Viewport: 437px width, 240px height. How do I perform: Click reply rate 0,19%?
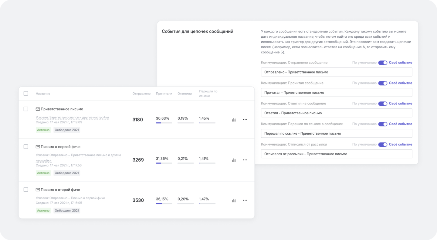coord(183,118)
